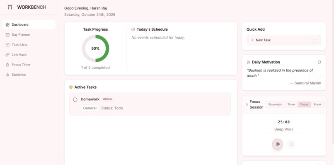Click the Quick Add heading
Image resolution: width=334 pixels, height=165 pixels.
(x=256, y=29)
